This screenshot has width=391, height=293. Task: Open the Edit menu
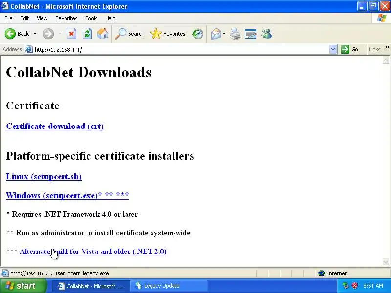(x=24, y=18)
